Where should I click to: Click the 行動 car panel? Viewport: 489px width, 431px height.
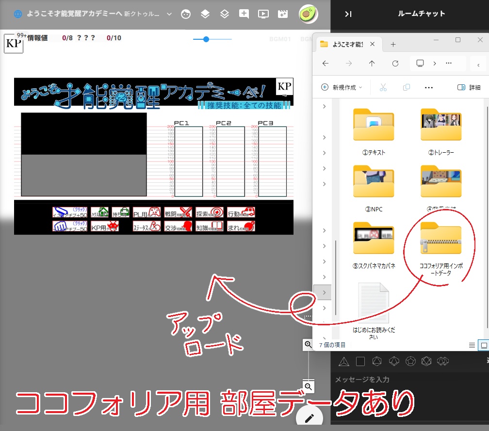tap(241, 212)
